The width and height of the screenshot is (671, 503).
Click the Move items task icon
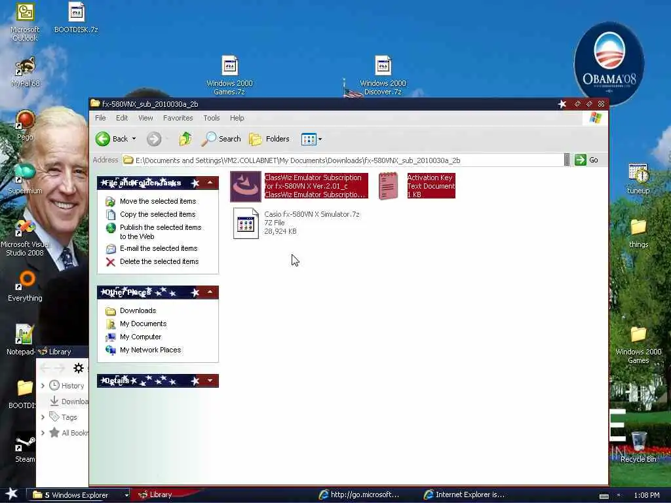click(110, 202)
